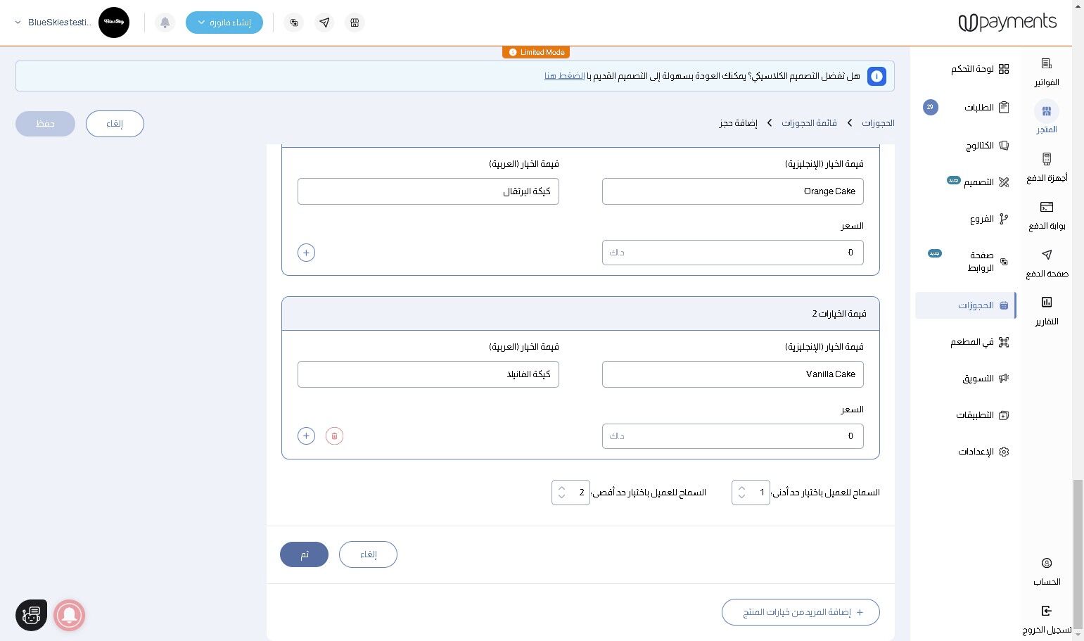The width and height of the screenshot is (1084, 641).
Task: Open the chatbot assistant icon at bottom left
Action: click(32, 615)
